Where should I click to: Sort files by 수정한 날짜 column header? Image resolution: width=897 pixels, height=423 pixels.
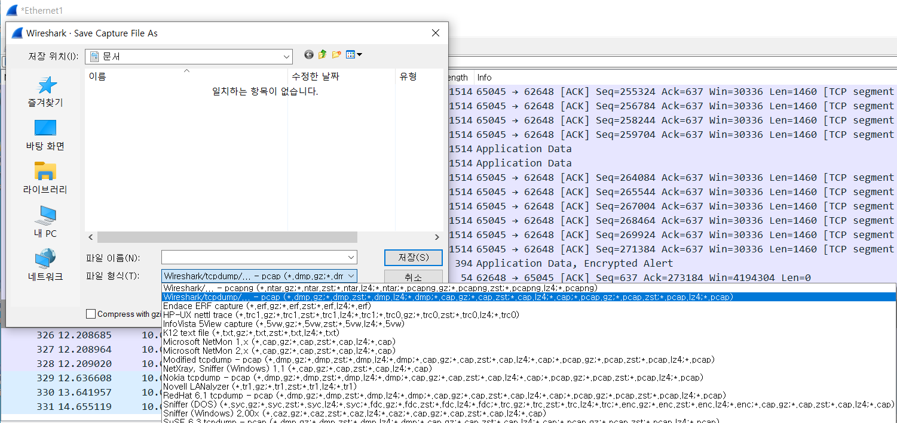tap(341, 76)
